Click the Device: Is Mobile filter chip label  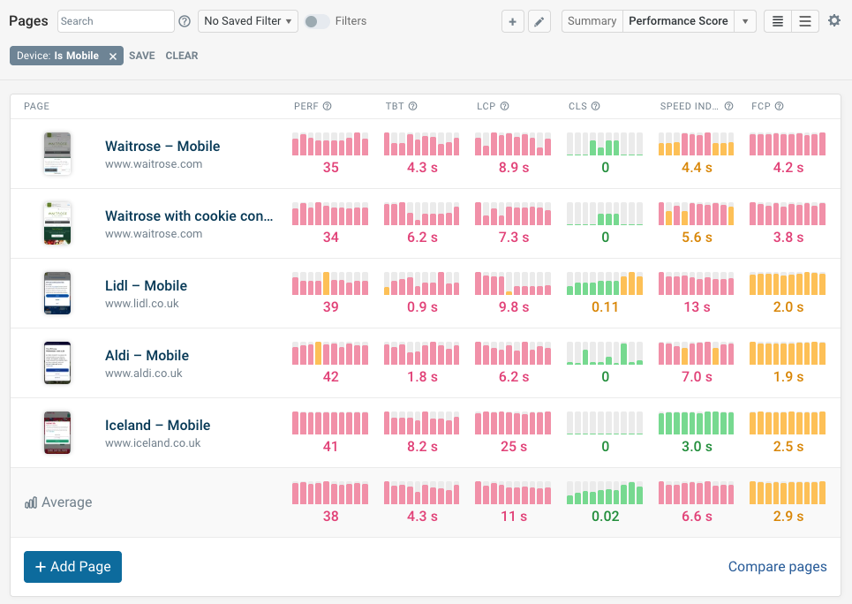[x=57, y=56]
